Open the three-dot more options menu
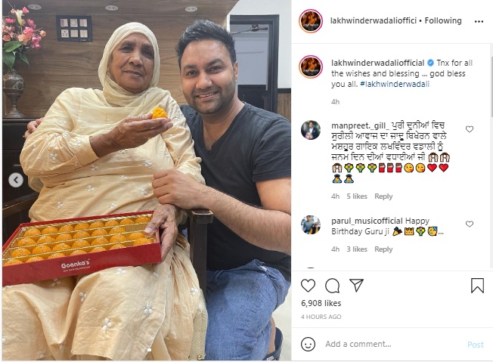Image resolution: width=493 pixels, height=362 pixels. tap(479, 21)
